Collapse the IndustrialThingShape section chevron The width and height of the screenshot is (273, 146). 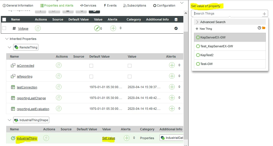(9, 120)
